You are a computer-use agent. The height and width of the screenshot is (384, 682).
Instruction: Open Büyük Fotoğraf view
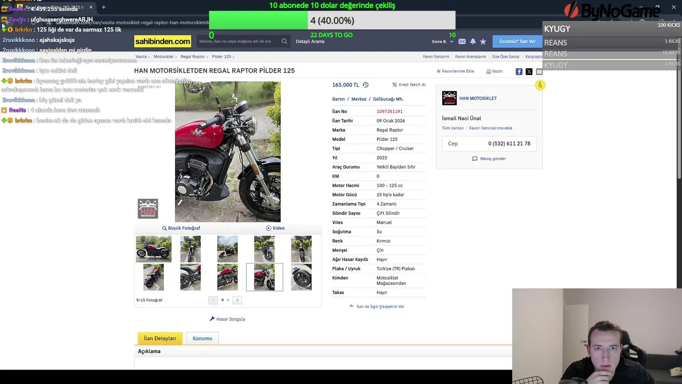[x=181, y=228]
